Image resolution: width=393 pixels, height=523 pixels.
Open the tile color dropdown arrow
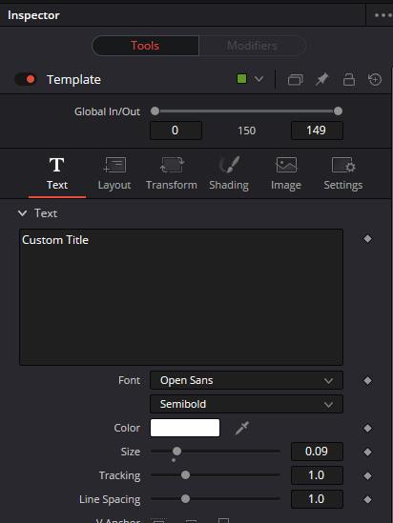click(259, 79)
